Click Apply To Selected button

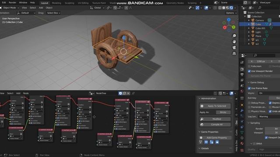[215, 106]
